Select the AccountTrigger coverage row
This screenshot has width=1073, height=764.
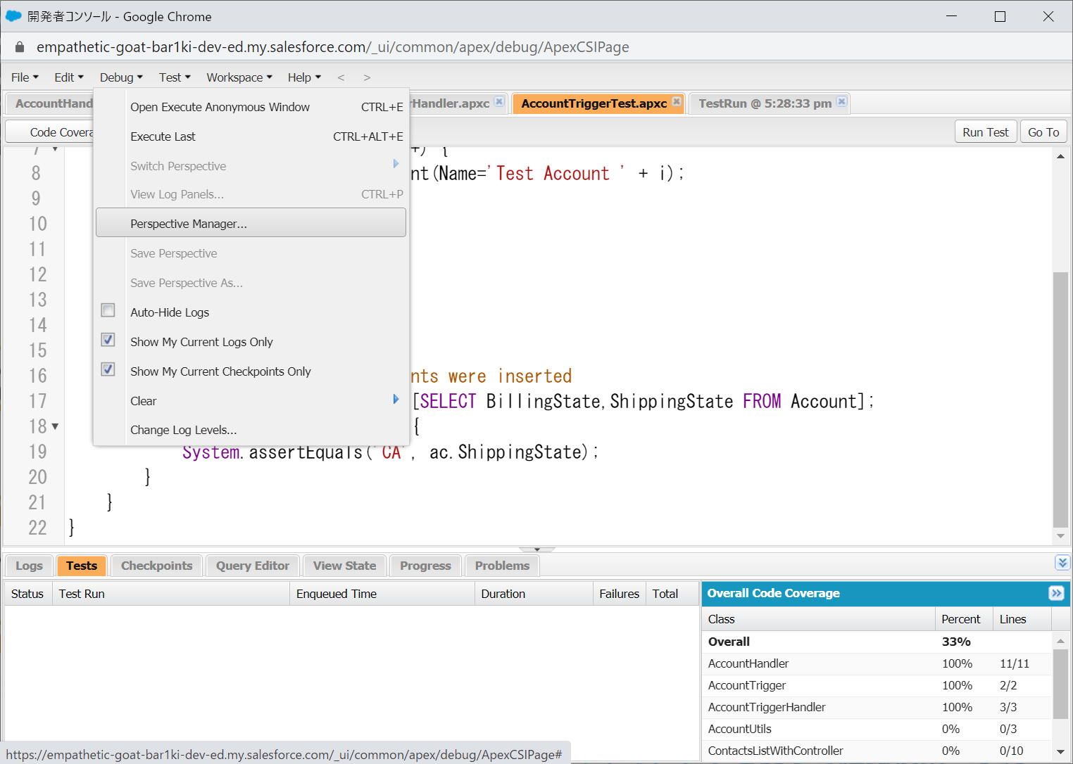point(877,685)
